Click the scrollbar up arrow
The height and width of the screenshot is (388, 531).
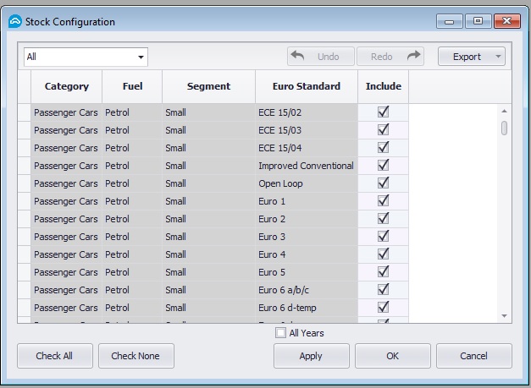505,111
